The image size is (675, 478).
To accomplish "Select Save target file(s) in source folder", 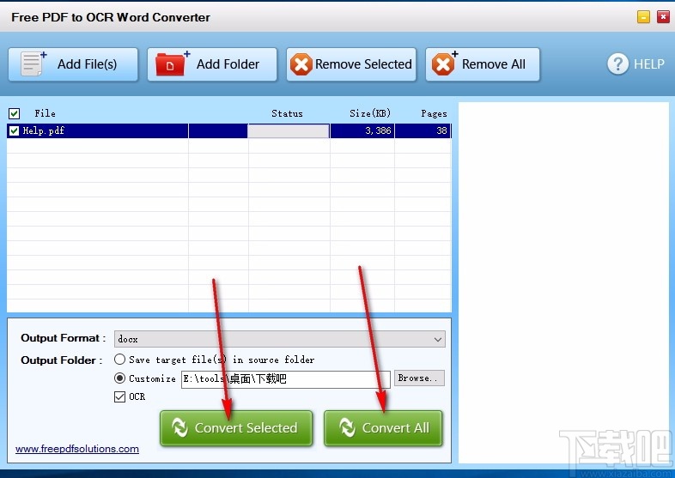I will click(x=119, y=360).
